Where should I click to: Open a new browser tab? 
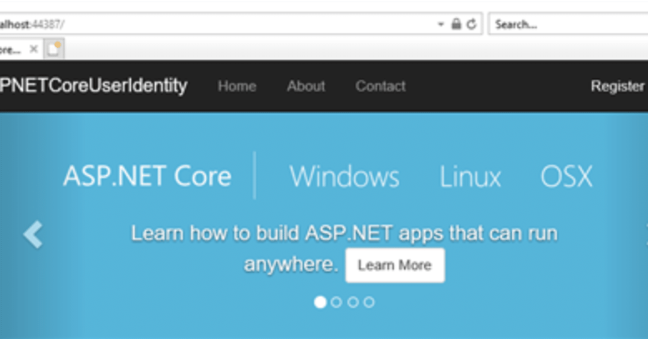click(54, 49)
